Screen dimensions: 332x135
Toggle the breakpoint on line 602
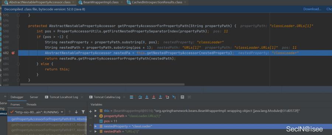[13, 53]
